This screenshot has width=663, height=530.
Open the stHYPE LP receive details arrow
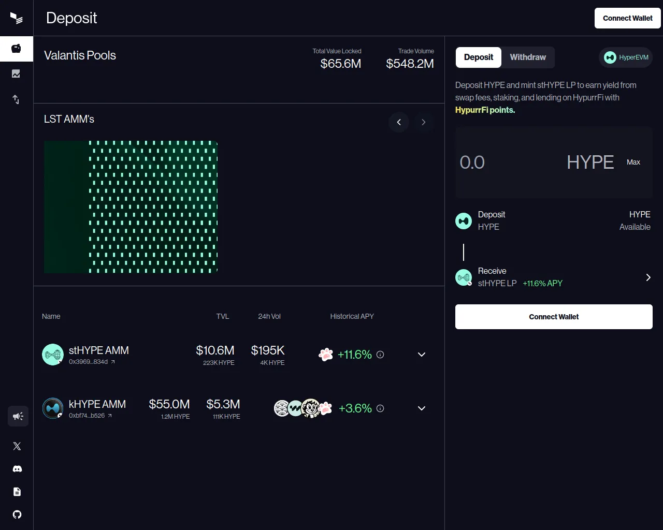pos(648,277)
